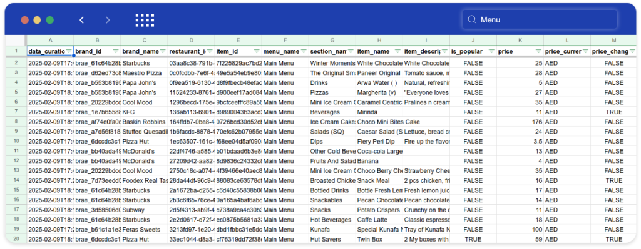Select column A header
Viewport: 641px width, 249px height.
(51, 41)
